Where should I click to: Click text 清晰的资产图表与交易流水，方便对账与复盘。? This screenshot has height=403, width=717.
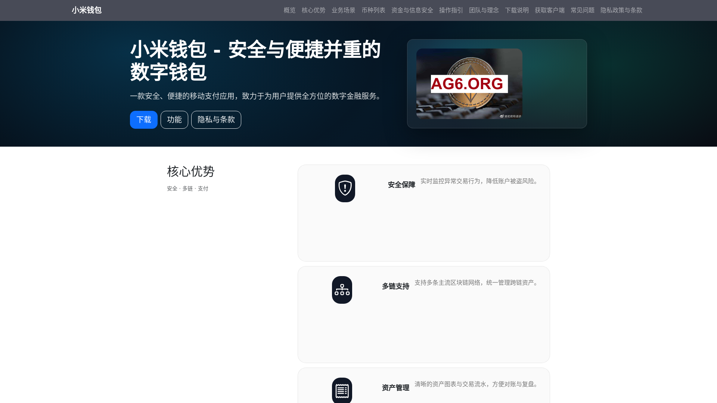[477, 384]
